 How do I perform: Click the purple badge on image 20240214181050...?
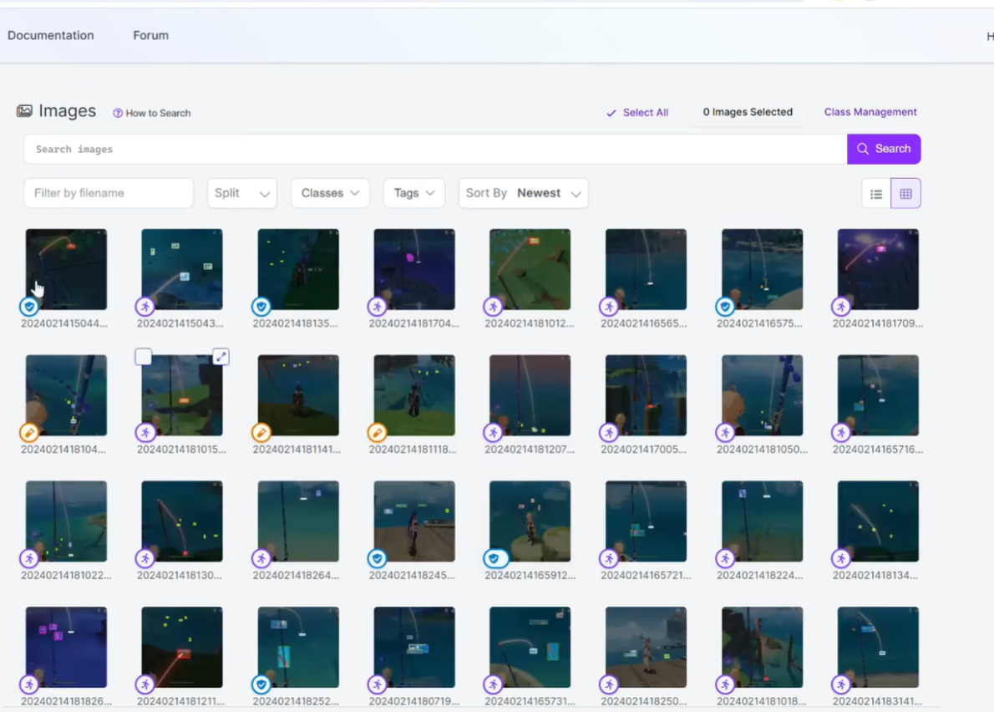(x=724, y=432)
